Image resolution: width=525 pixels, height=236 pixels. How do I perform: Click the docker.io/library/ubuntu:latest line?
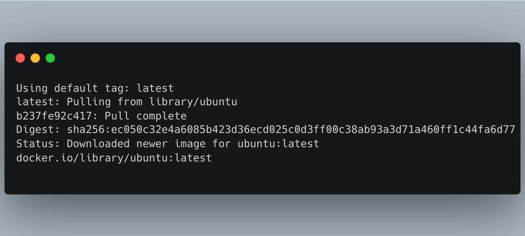coord(114,158)
